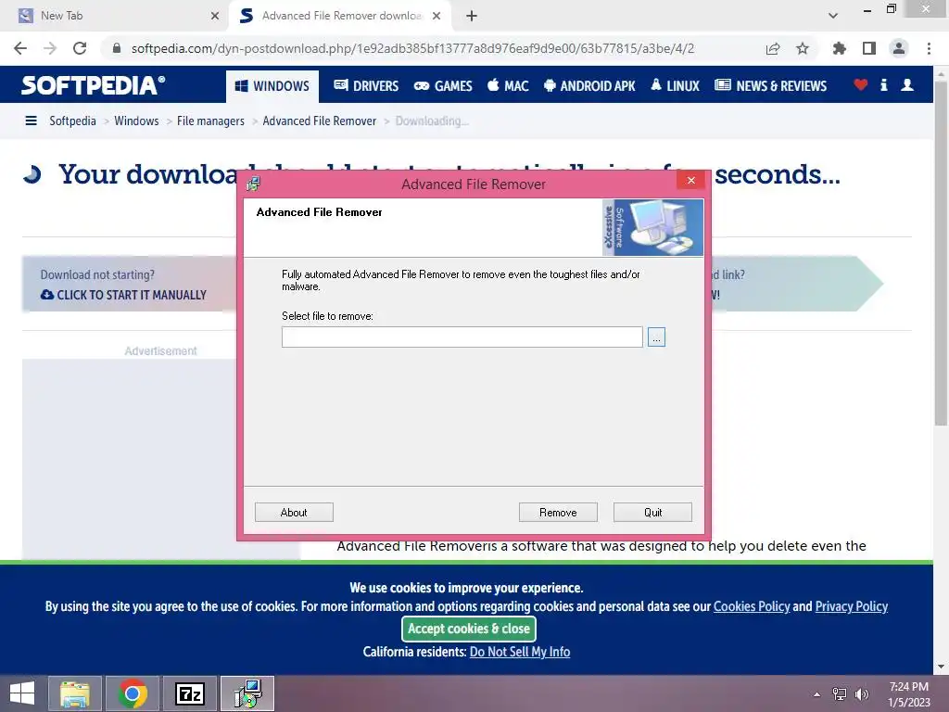Open the About button in the dialog
Screen dimensions: 949x712
[294, 512]
